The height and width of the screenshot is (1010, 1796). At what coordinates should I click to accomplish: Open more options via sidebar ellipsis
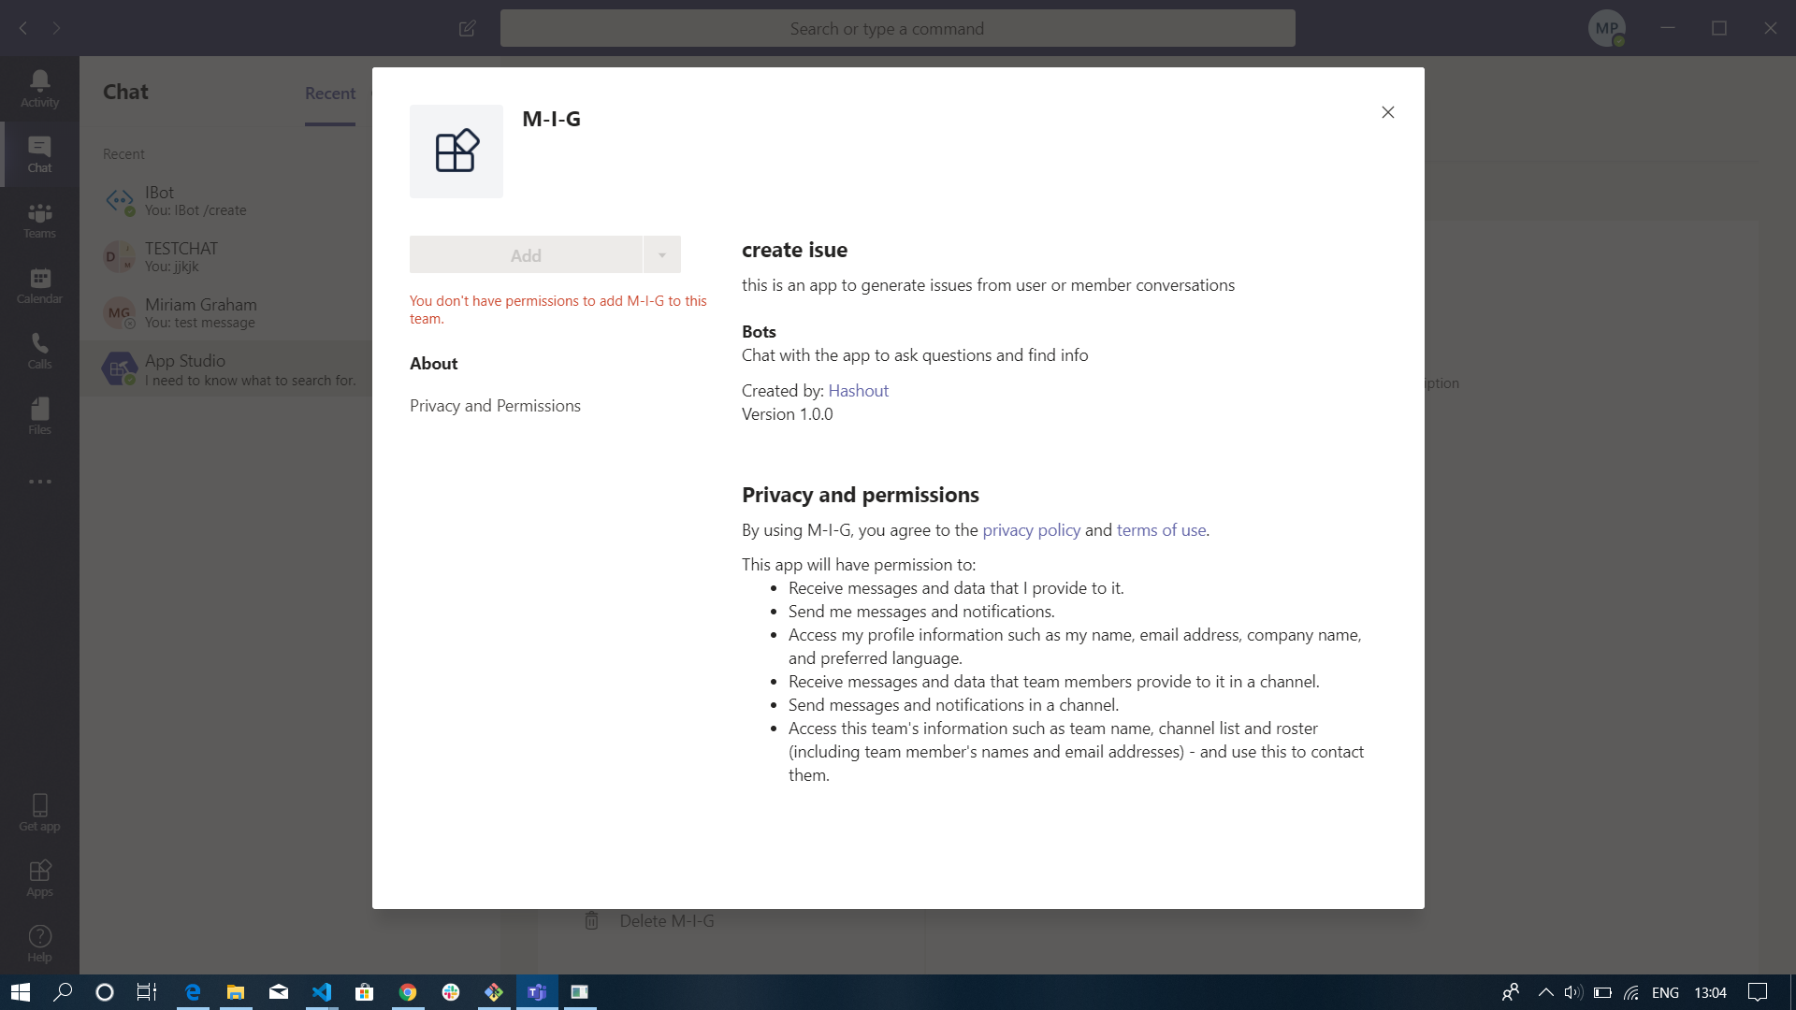(38, 482)
